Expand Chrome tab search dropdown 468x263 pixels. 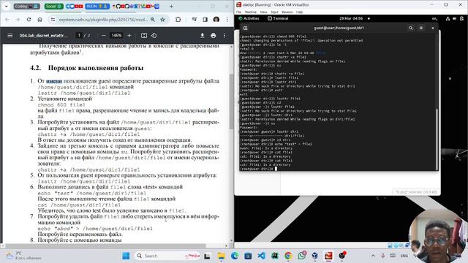click(x=6, y=6)
